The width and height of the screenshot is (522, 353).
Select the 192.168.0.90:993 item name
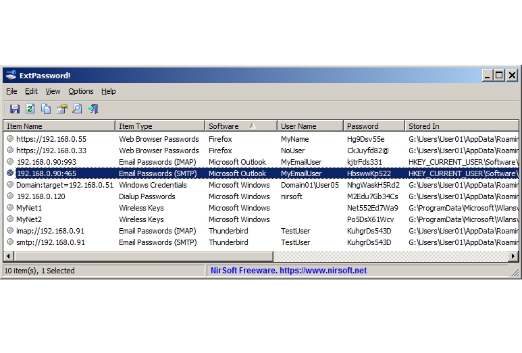coord(47,162)
